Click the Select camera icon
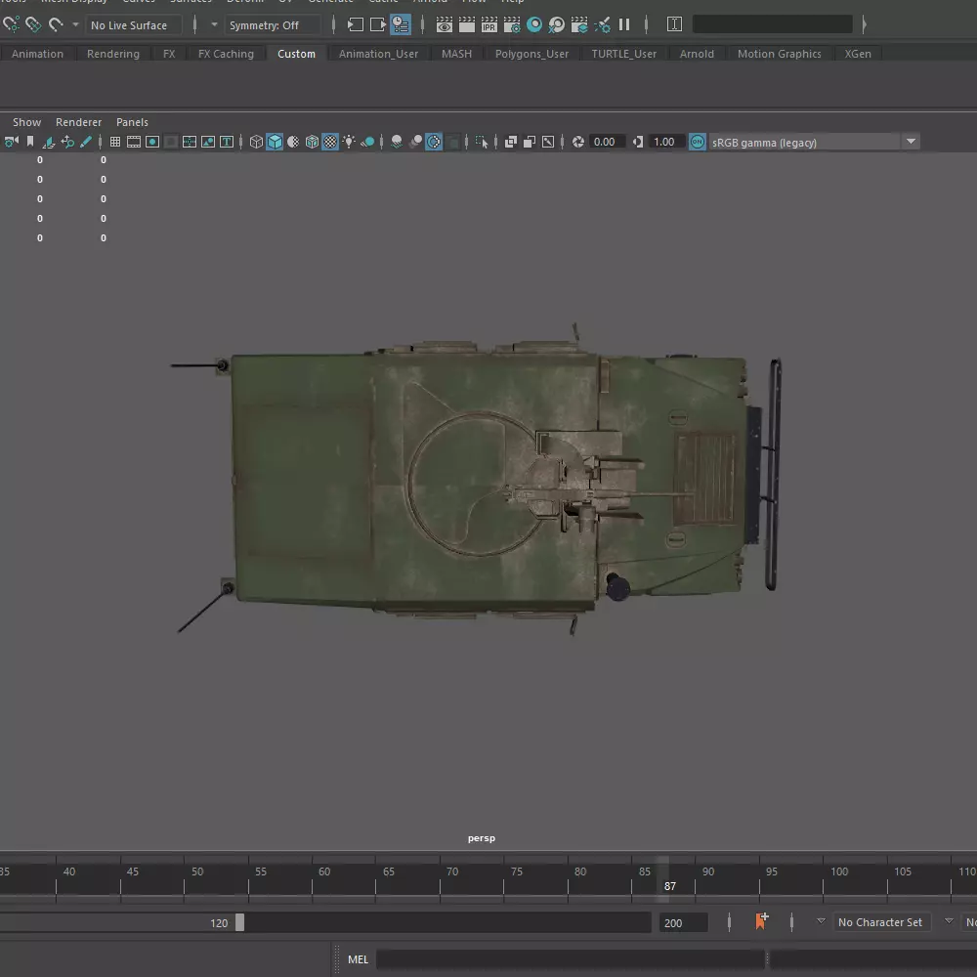Viewport: 977px width, 977px height. (11, 142)
